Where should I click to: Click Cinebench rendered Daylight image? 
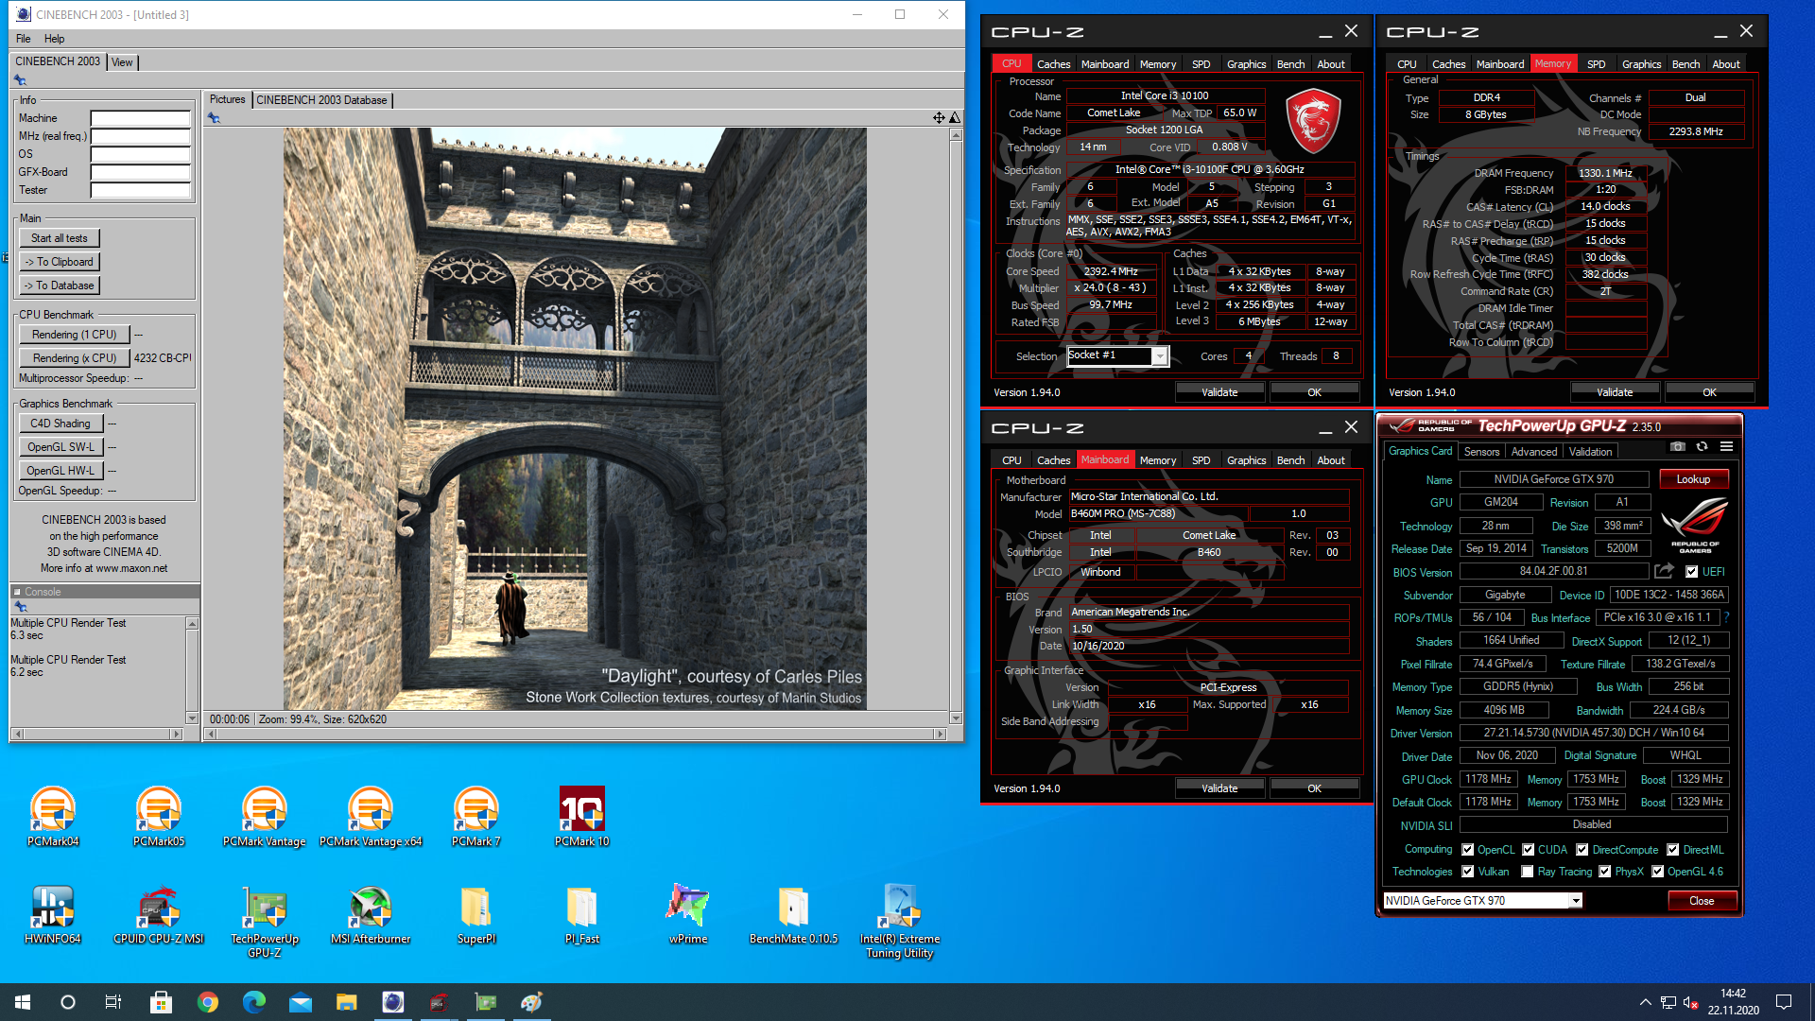click(575, 419)
